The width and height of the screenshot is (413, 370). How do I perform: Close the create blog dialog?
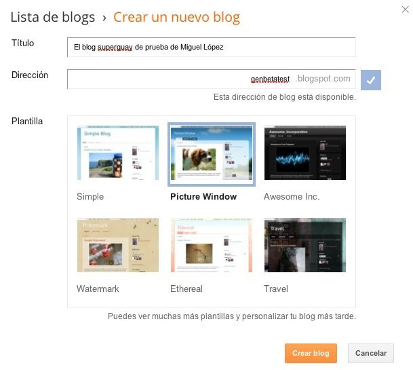point(405,10)
